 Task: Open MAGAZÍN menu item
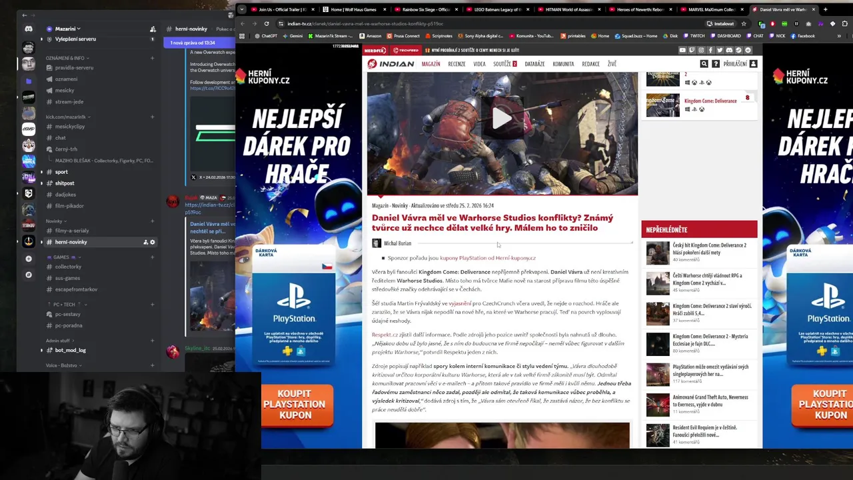pos(430,64)
